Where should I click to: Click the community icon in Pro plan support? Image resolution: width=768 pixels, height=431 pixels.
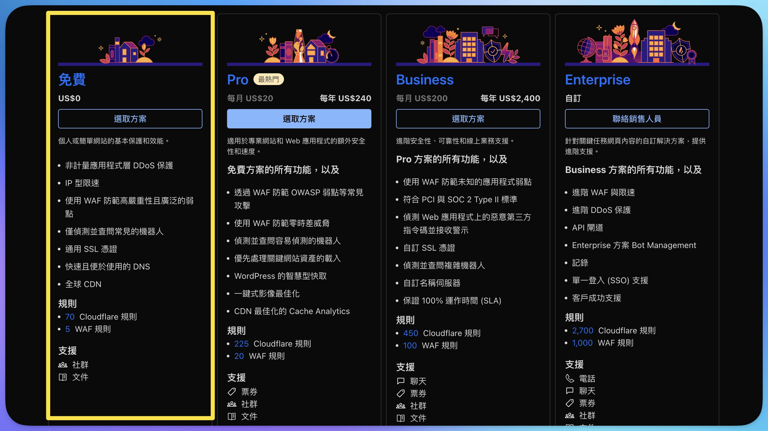pyautogui.click(x=232, y=404)
